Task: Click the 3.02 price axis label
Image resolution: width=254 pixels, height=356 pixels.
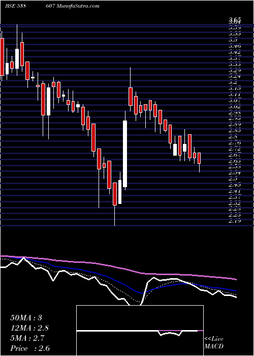Action: point(235,106)
